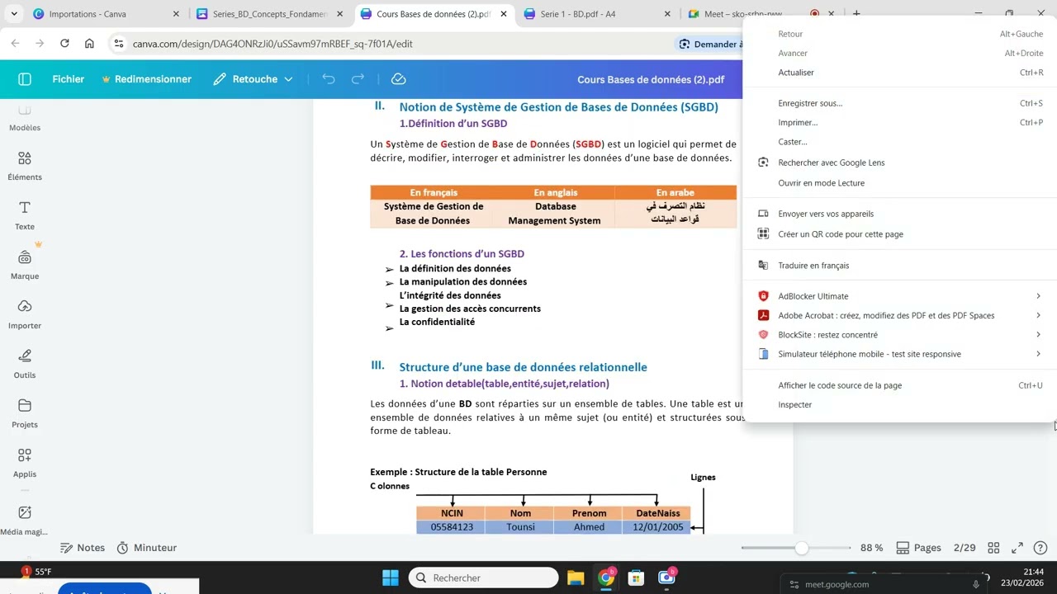Open the Notes panel

pos(83,548)
